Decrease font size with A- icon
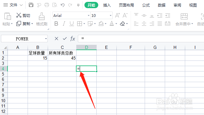 click(125, 15)
